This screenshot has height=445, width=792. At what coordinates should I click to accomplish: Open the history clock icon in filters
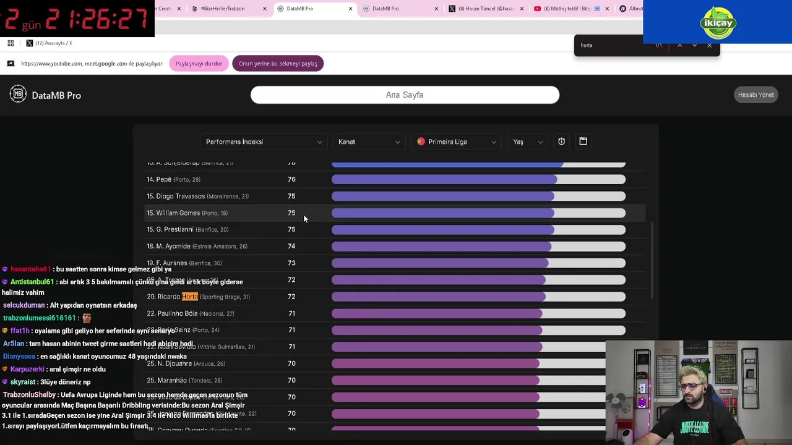click(x=561, y=142)
